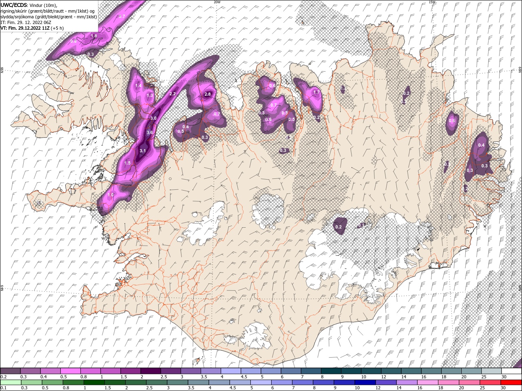Viewport: 522px width, 391px height.
Task: Click the 1.0 snowfall value on the map
Action: click(111, 195)
